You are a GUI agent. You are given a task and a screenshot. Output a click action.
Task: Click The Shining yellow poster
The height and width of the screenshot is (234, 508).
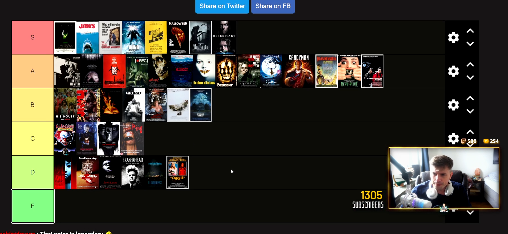[156, 37]
